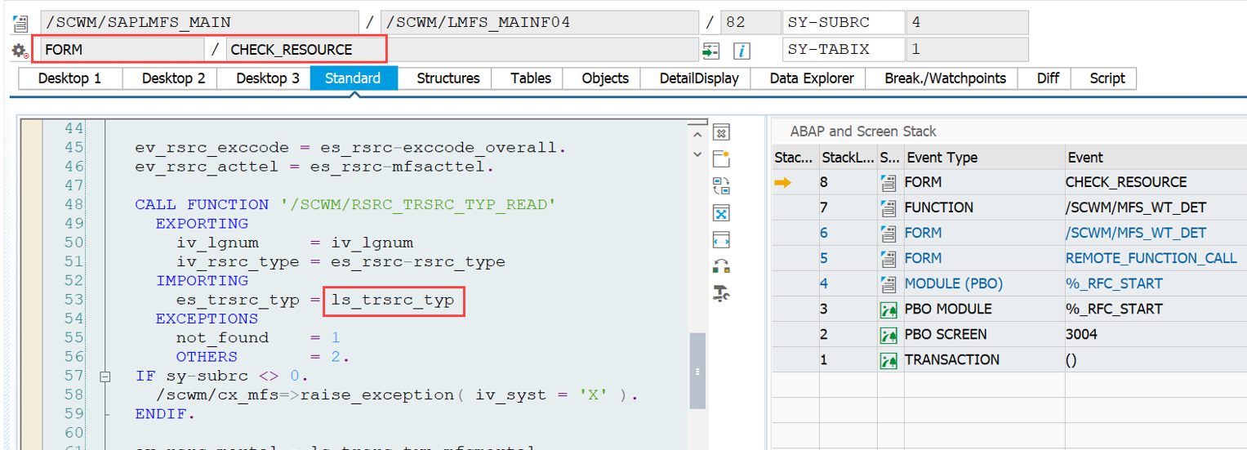This screenshot has height=450, width=1247.
Task: Click ev_rsrc_exccode on code line 45
Action: point(212,148)
